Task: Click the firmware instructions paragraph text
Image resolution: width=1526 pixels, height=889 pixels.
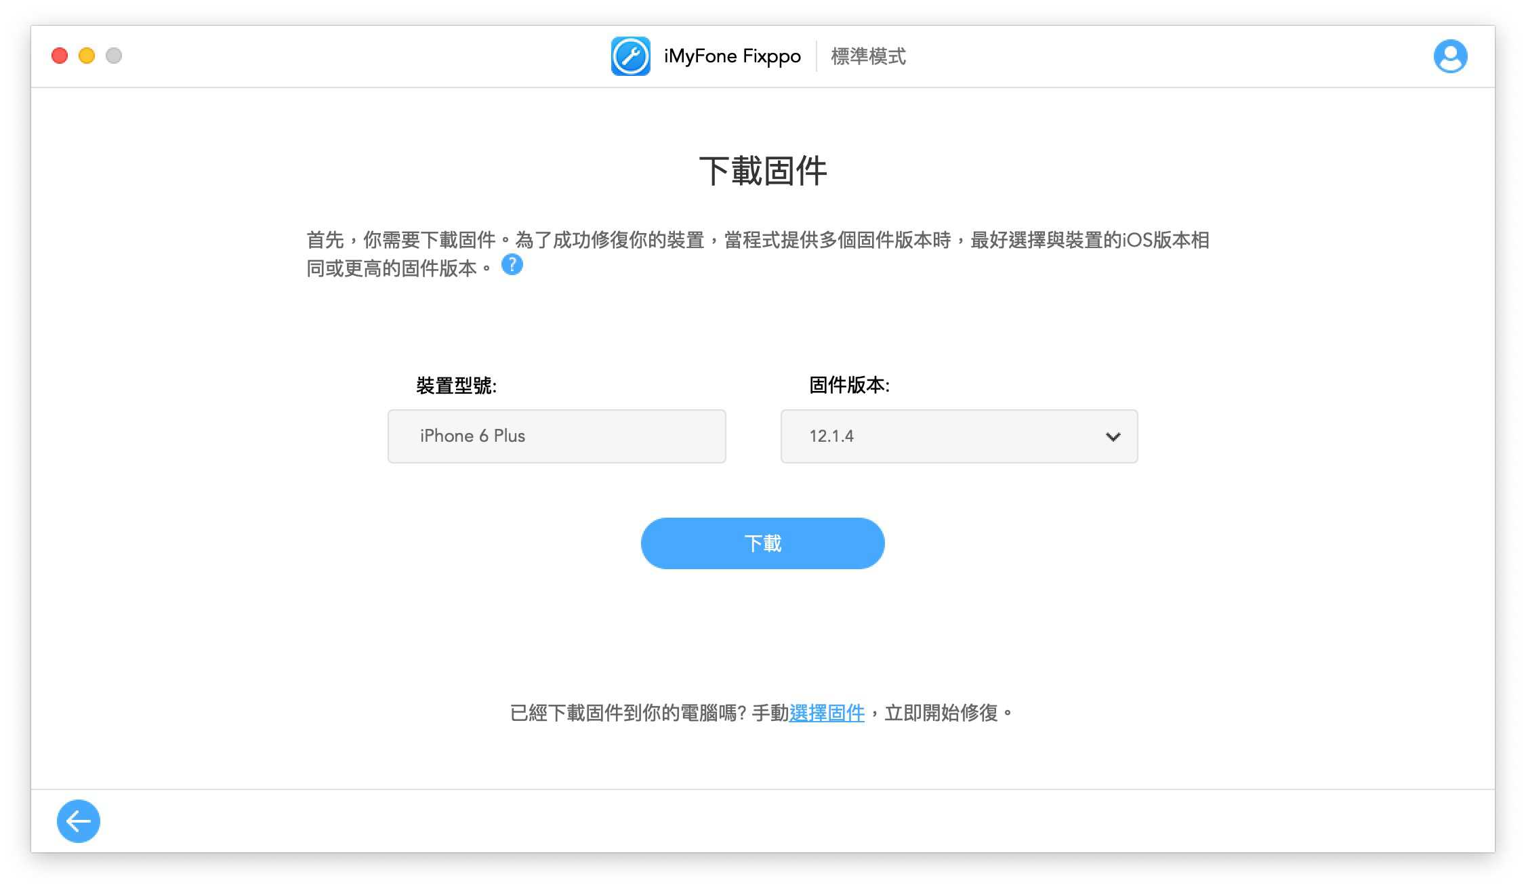Action: tap(758, 254)
